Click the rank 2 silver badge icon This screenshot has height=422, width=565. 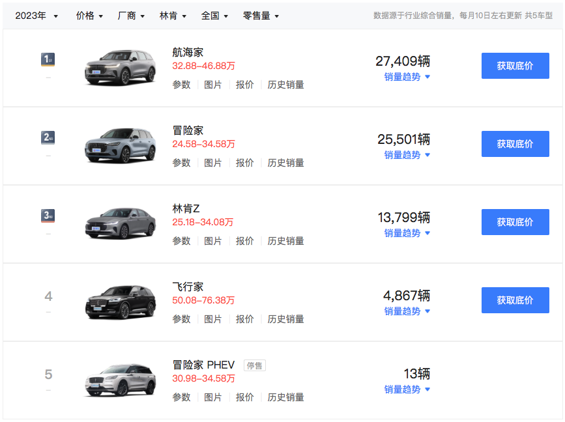[x=48, y=137]
